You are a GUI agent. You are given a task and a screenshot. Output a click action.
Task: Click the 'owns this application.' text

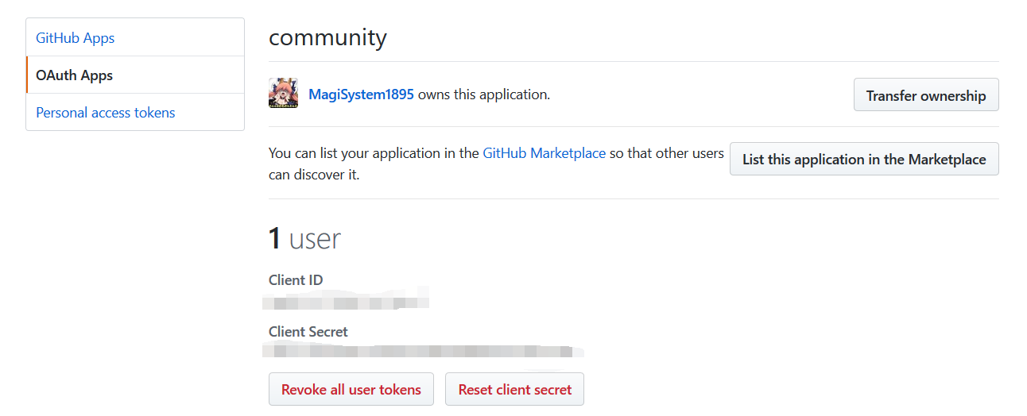click(484, 94)
